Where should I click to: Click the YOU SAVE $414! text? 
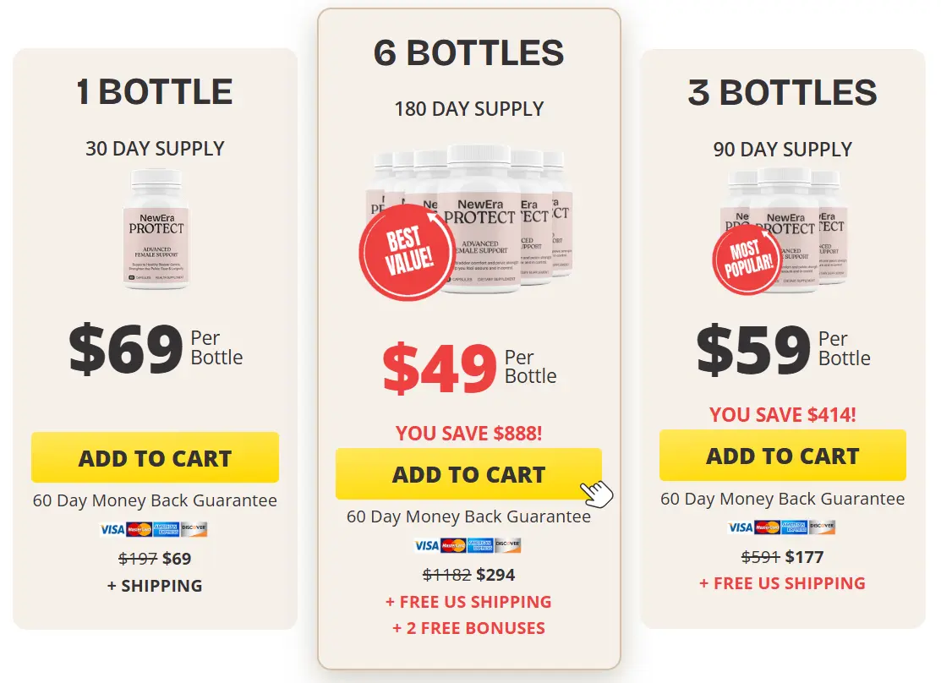point(782,414)
